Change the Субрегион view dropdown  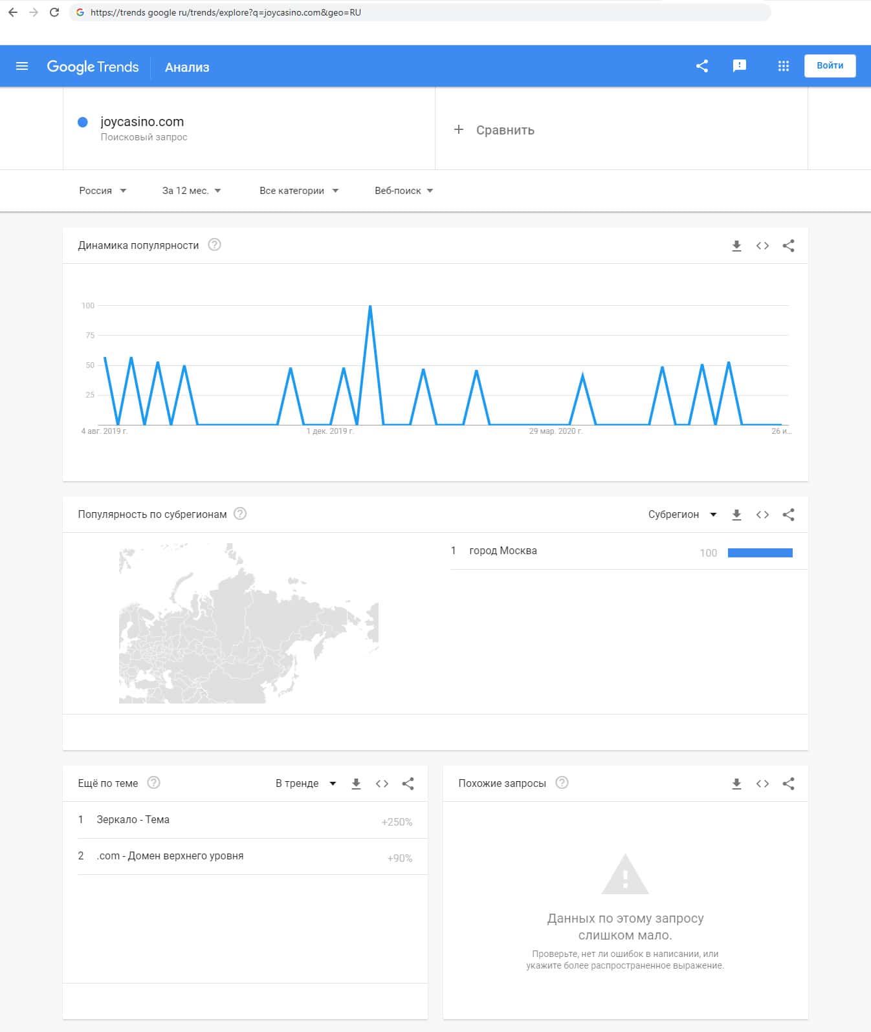pos(682,515)
